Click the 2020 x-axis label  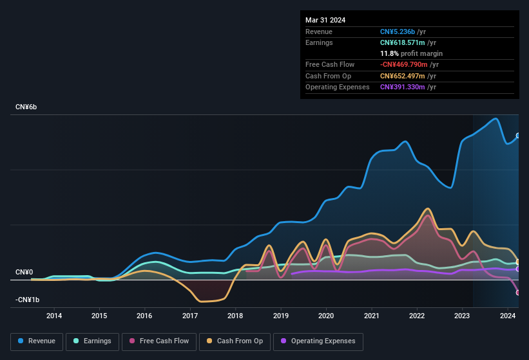coord(326,316)
